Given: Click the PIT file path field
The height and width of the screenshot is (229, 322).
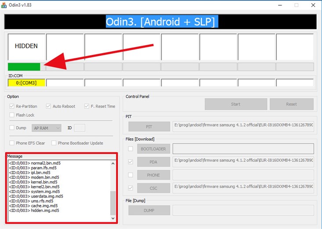Looking at the screenshot, I should click(243, 126).
